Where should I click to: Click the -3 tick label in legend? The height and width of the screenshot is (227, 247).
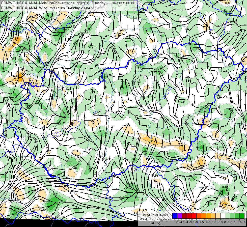pos(197,222)
